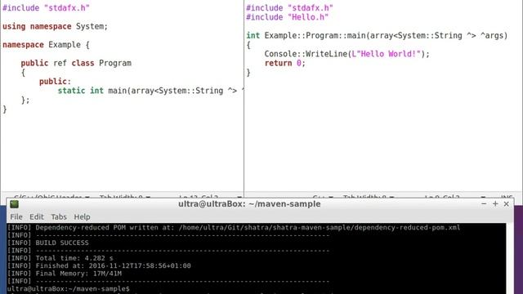This screenshot has height=294, width=523.
Task: Open the Tabs menu in terminal
Action: (x=59, y=217)
